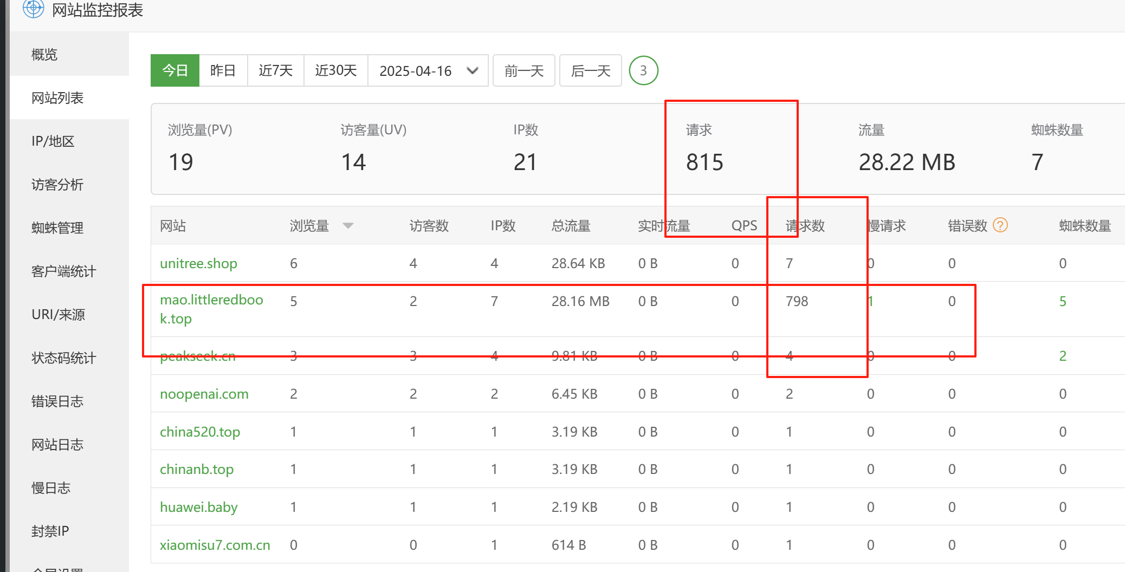Open IP/Region (IP/地区) sidebar item
This screenshot has height=572, width=1125.
point(53,141)
